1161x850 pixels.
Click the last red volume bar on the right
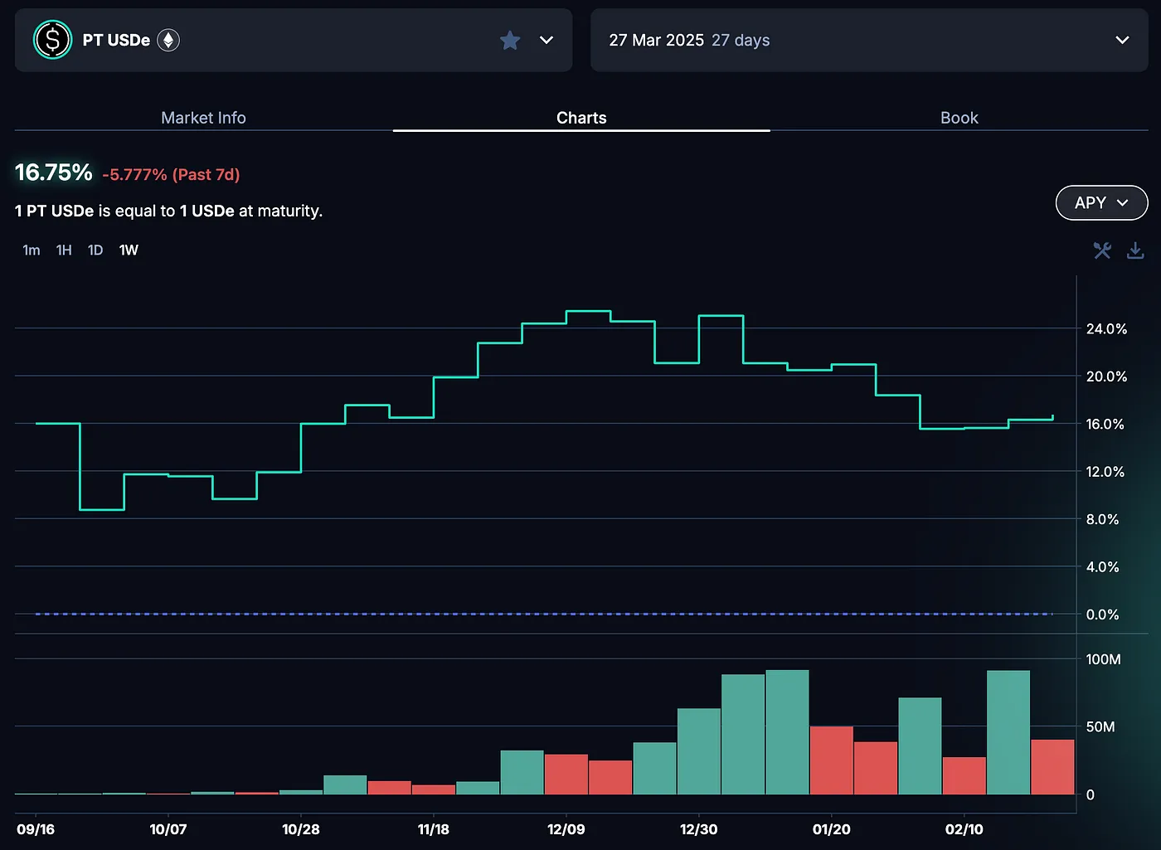point(1052,767)
